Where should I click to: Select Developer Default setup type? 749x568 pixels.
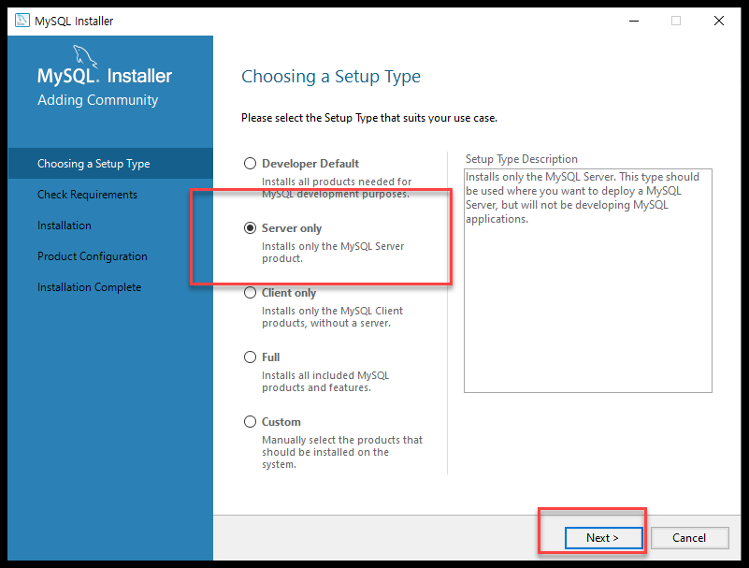(250, 164)
